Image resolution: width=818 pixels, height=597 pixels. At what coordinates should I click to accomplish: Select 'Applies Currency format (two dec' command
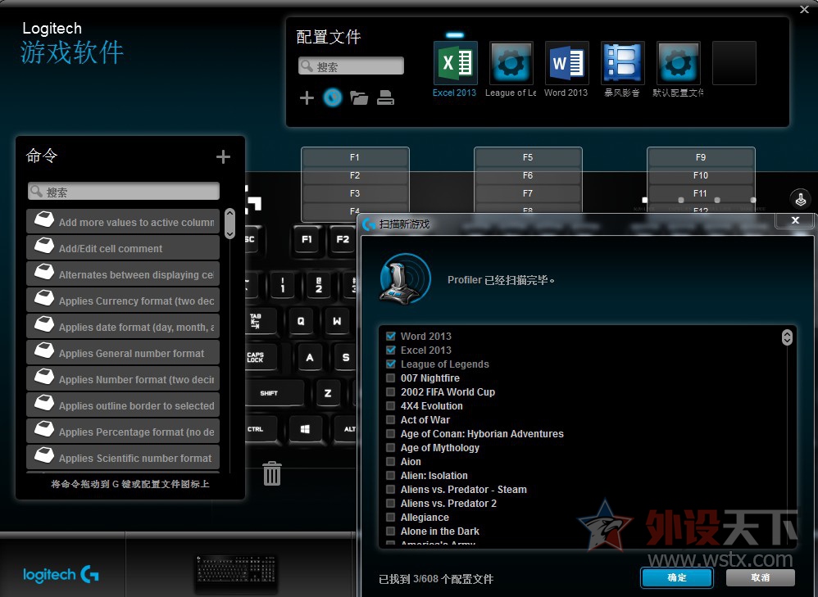click(x=123, y=300)
